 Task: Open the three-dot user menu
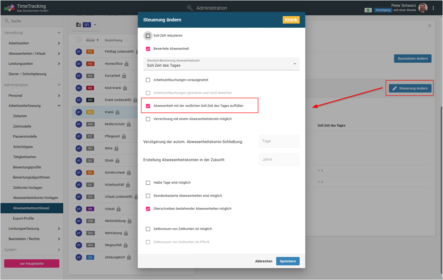click(x=433, y=8)
